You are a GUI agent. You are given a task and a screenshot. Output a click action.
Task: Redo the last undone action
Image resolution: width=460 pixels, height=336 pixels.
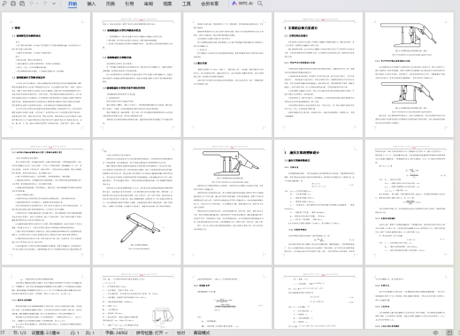[x=45, y=4]
